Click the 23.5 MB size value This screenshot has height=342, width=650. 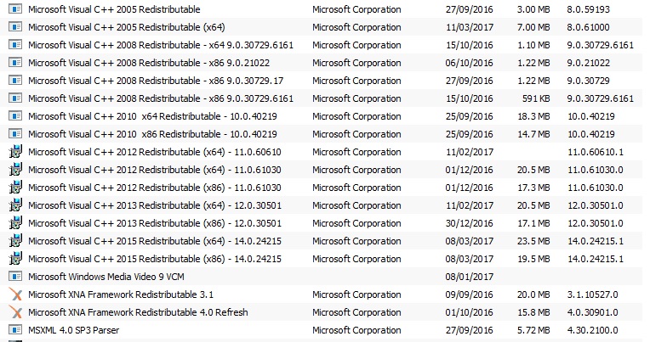coord(533,241)
